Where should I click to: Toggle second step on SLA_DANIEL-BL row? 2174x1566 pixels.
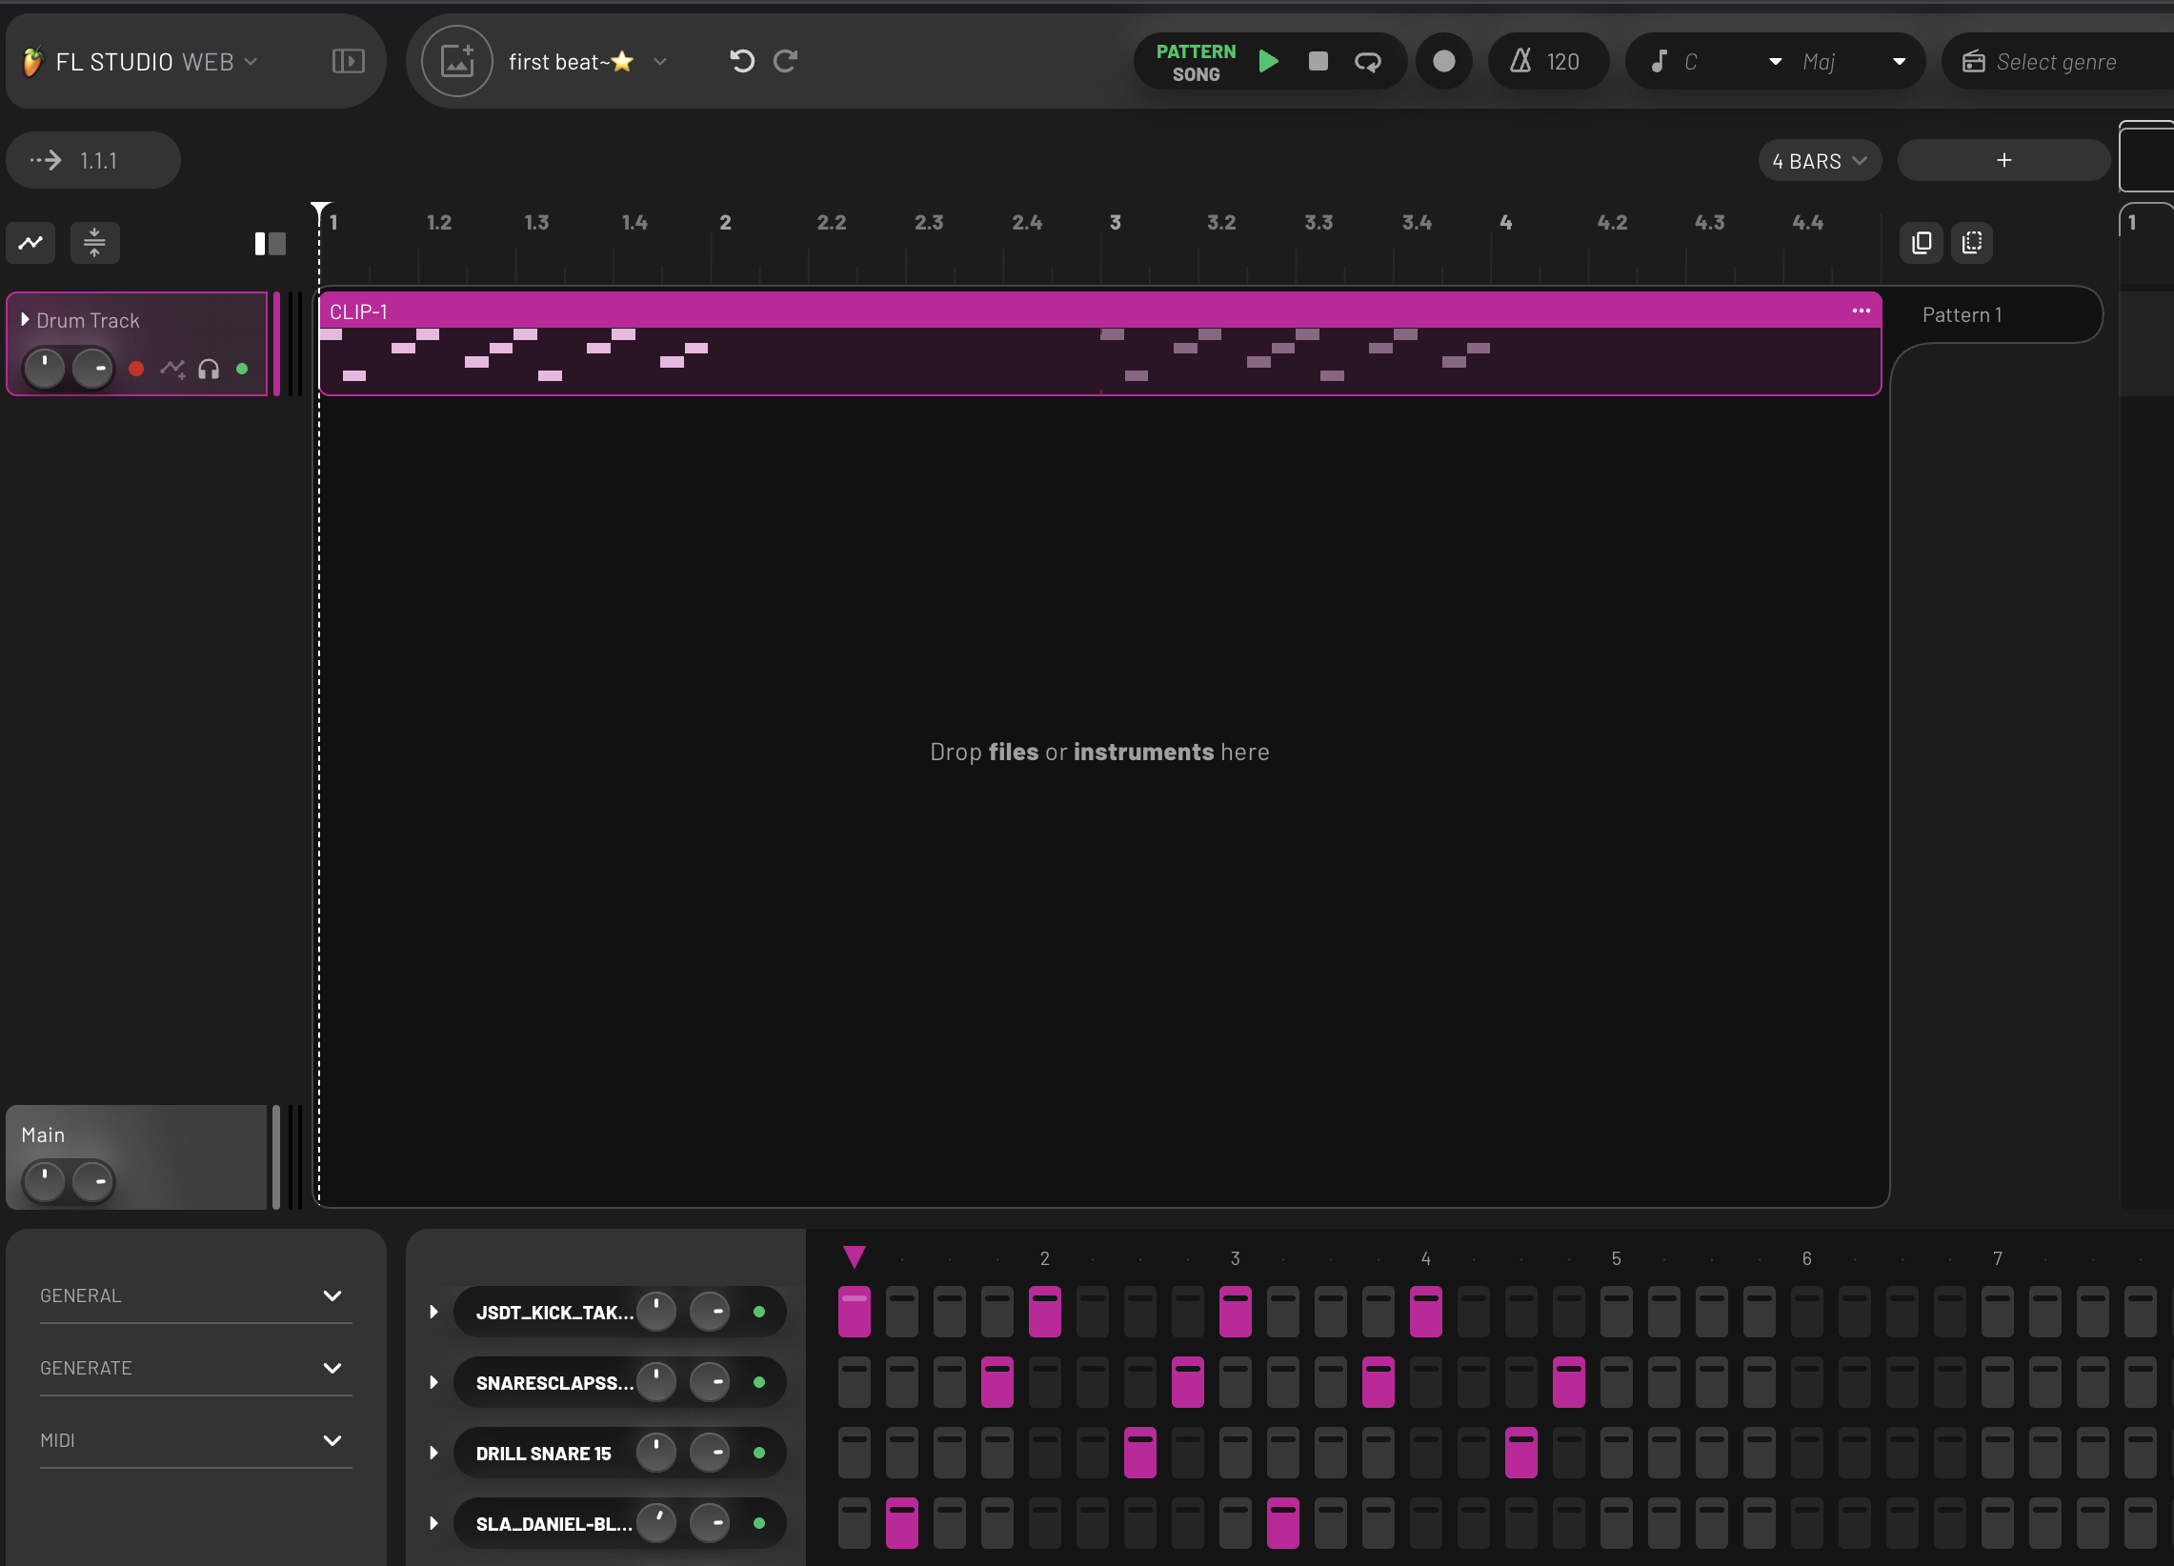(902, 1523)
